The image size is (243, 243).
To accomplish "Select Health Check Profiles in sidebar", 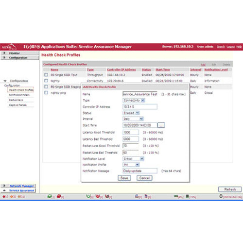I will [x=21, y=90].
